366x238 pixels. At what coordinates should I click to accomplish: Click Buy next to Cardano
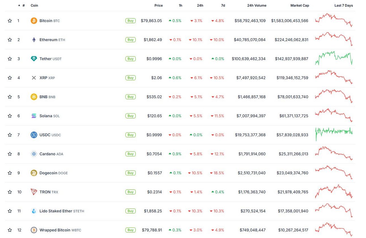click(131, 154)
